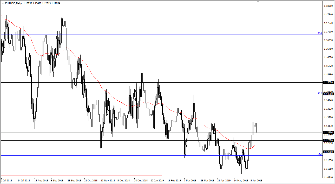This screenshot has width=335, height=184.
Task: Click the 2 Jul 2018 date label
Action: 7,180
